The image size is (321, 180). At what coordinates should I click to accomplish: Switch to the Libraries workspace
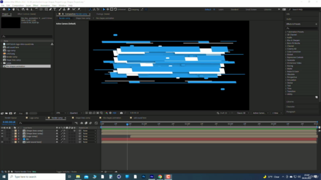click(x=267, y=9)
